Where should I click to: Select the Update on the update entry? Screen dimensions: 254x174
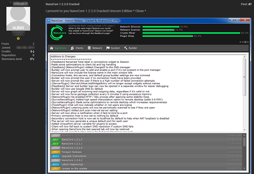(146, 168)
